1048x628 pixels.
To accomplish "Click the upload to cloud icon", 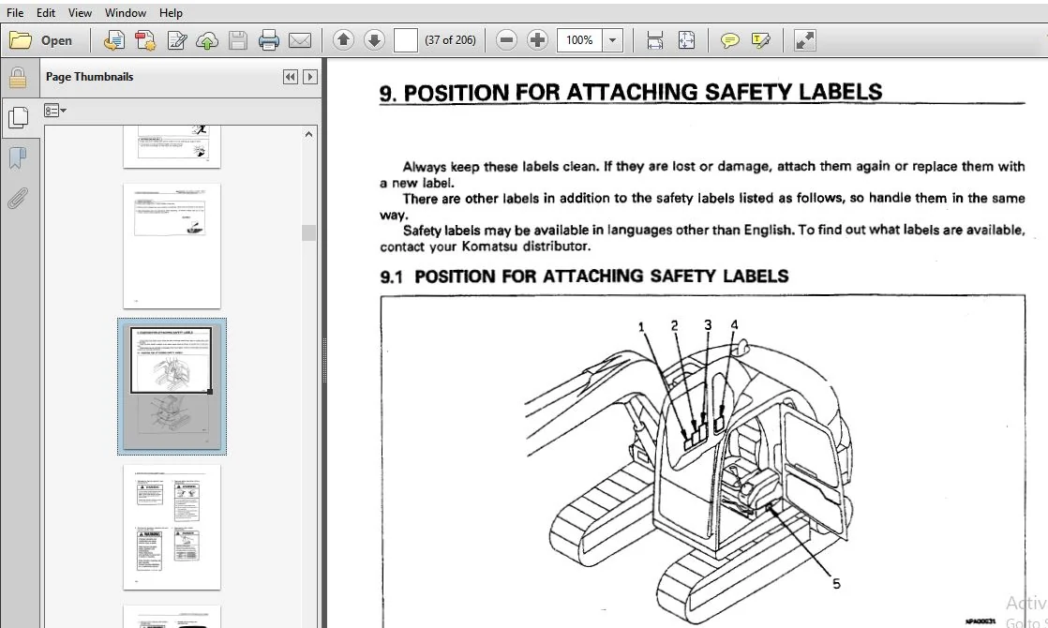I will click(x=207, y=40).
